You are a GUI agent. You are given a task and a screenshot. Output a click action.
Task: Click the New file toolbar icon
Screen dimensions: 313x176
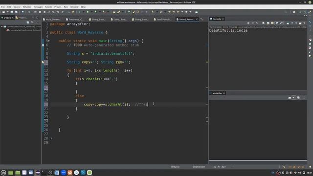3,12
